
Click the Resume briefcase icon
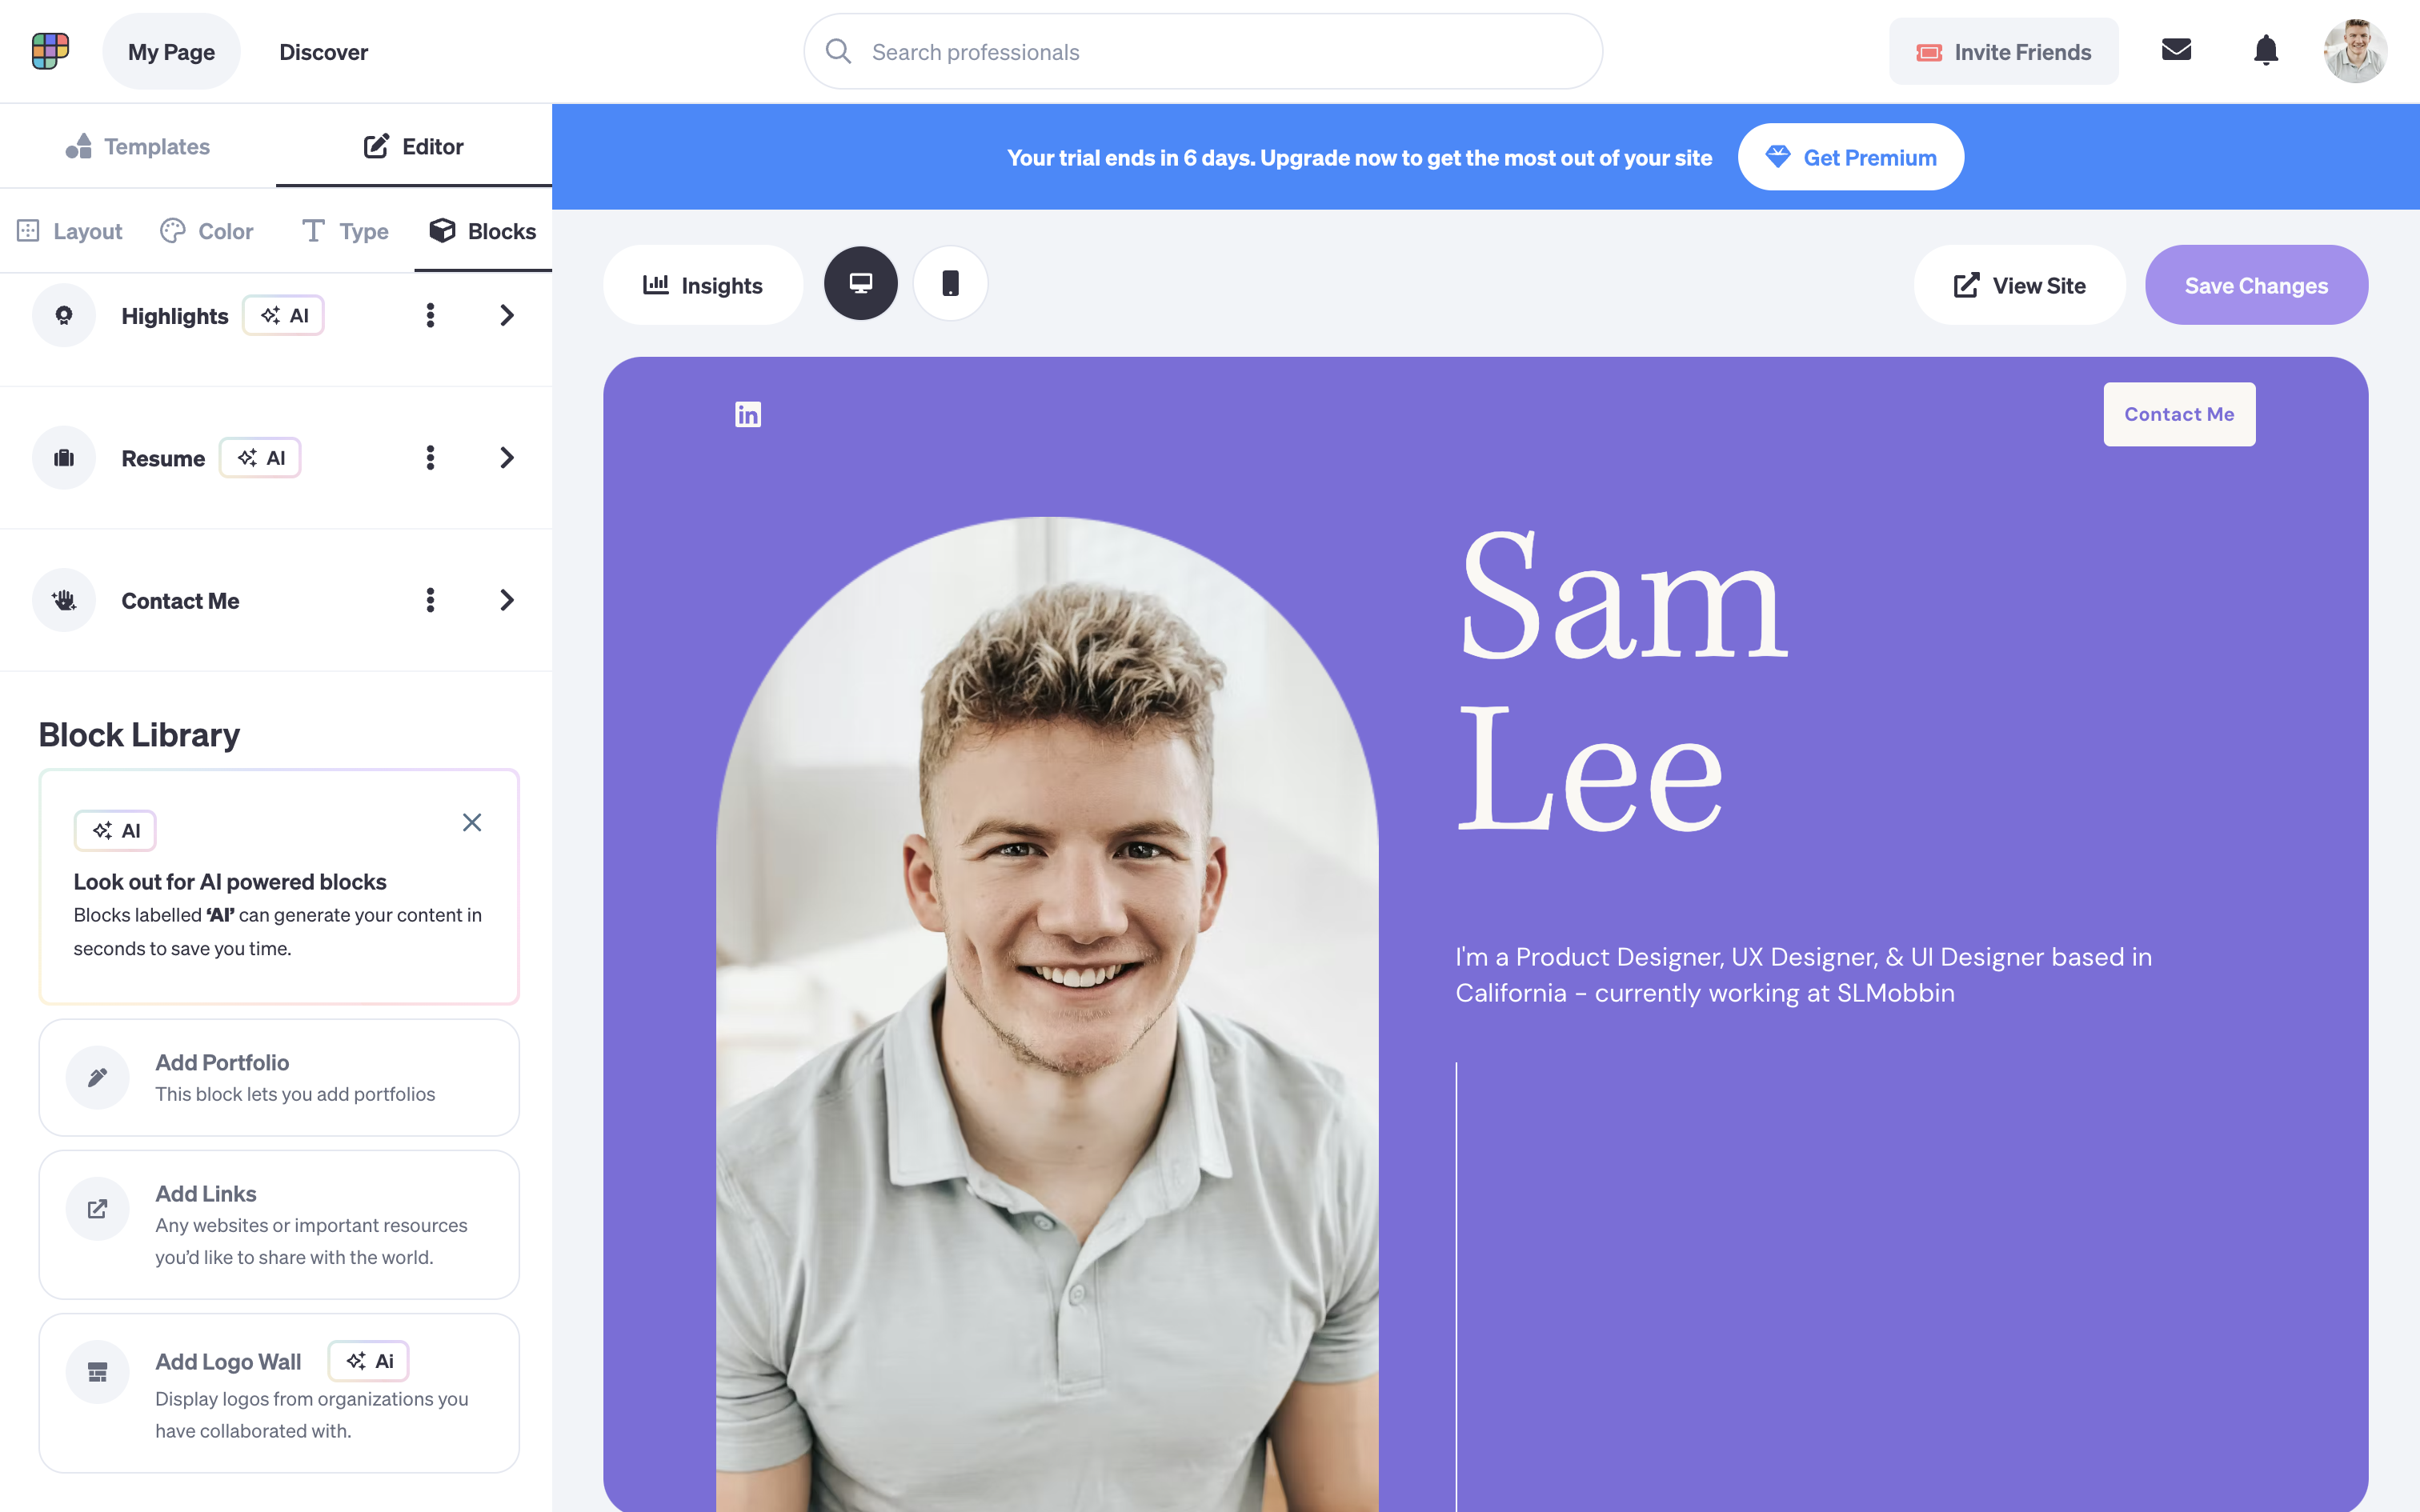pyautogui.click(x=64, y=458)
